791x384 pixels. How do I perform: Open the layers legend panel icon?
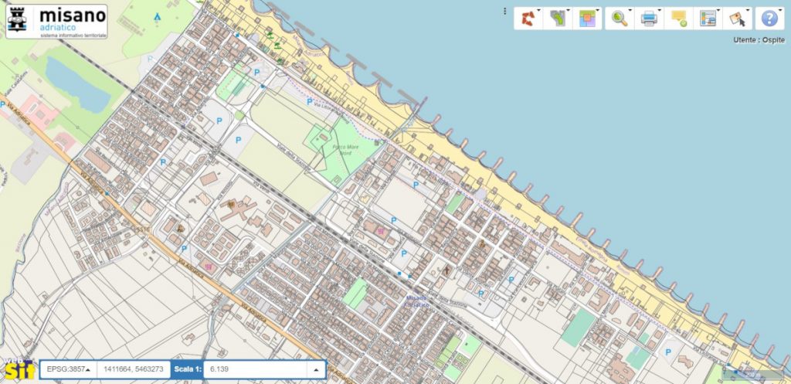(x=708, y=19)
